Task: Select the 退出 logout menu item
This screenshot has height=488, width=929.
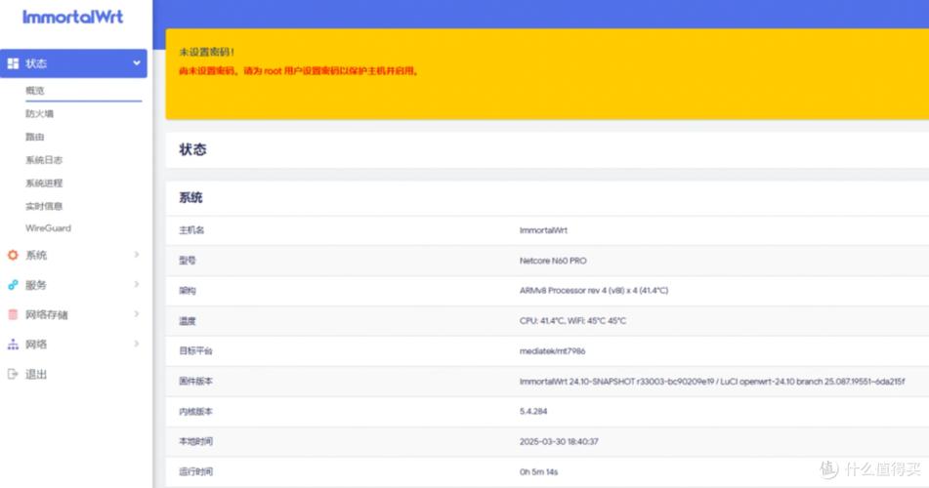Action: click(36, 374)
